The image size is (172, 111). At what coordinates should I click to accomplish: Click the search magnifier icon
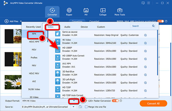(x=153, y=26)
